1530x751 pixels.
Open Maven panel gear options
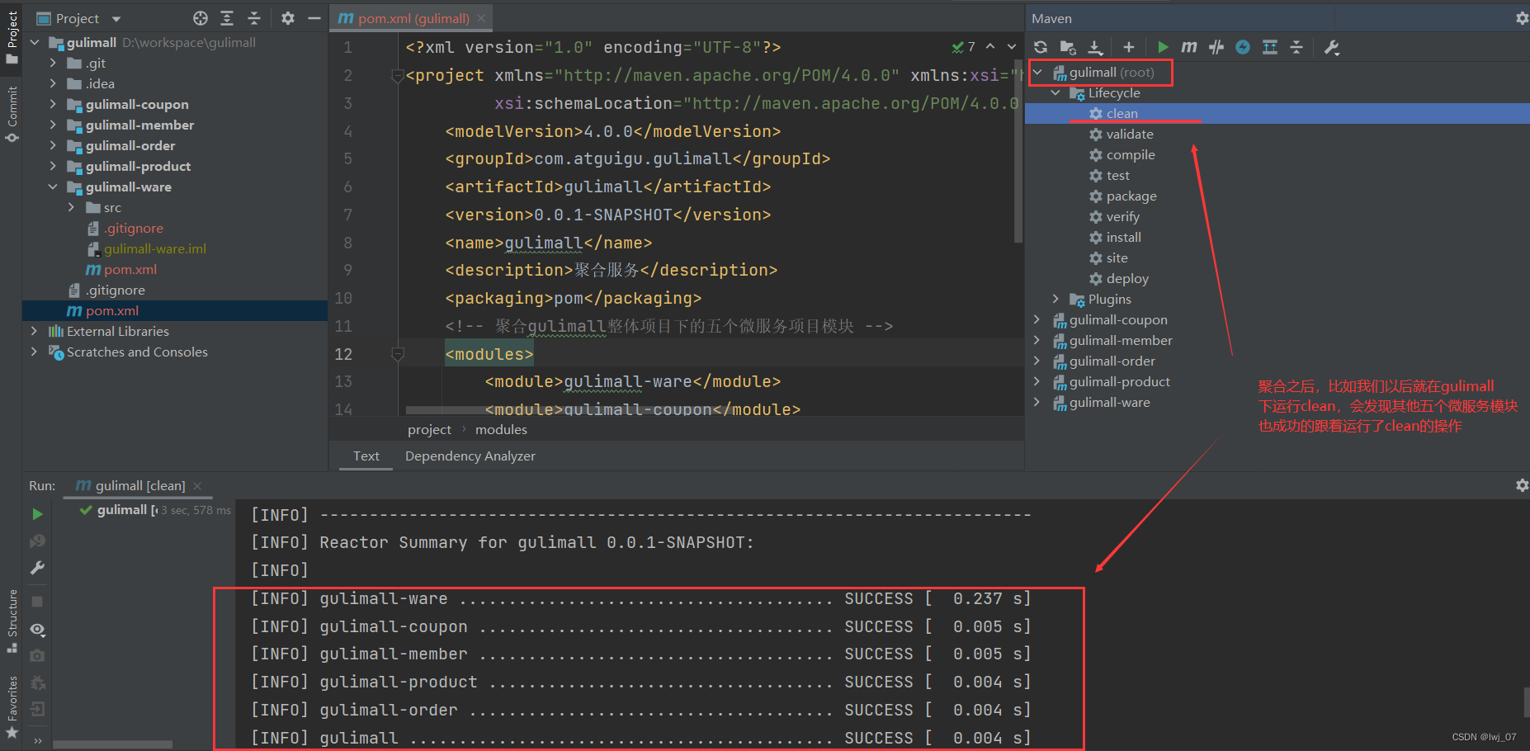(1522, 18)
